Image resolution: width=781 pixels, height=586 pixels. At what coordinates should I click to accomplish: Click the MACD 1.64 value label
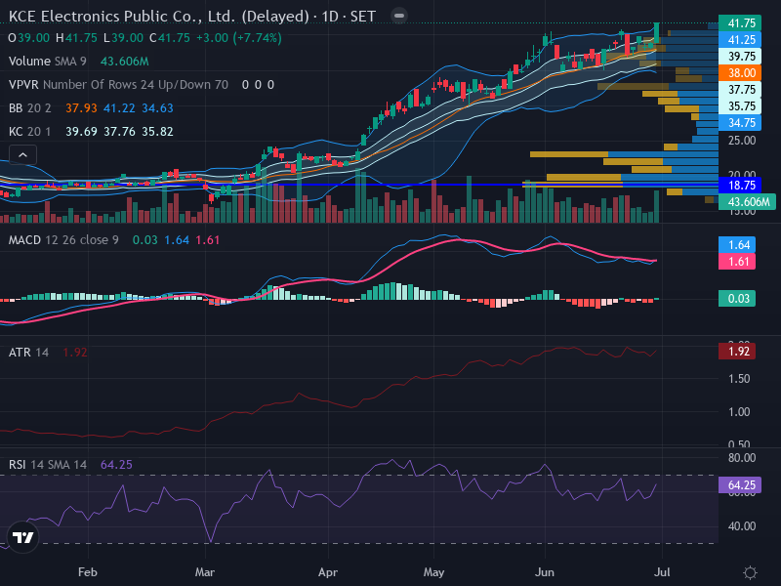[737, 245]
